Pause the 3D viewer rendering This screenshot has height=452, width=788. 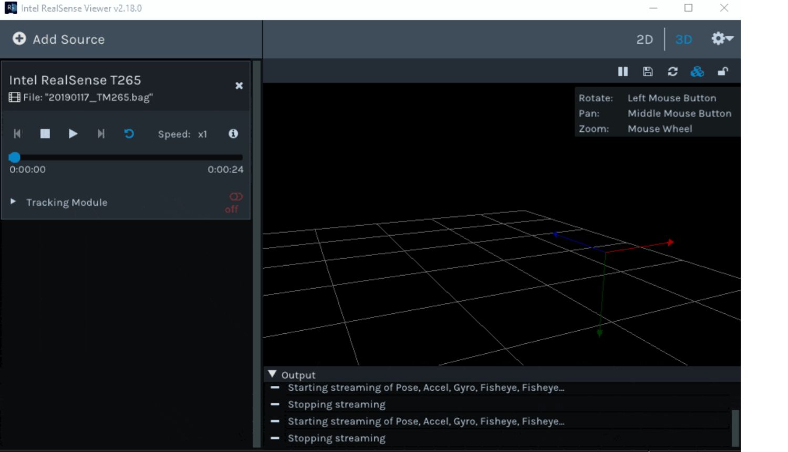click(x=623, y=71)
